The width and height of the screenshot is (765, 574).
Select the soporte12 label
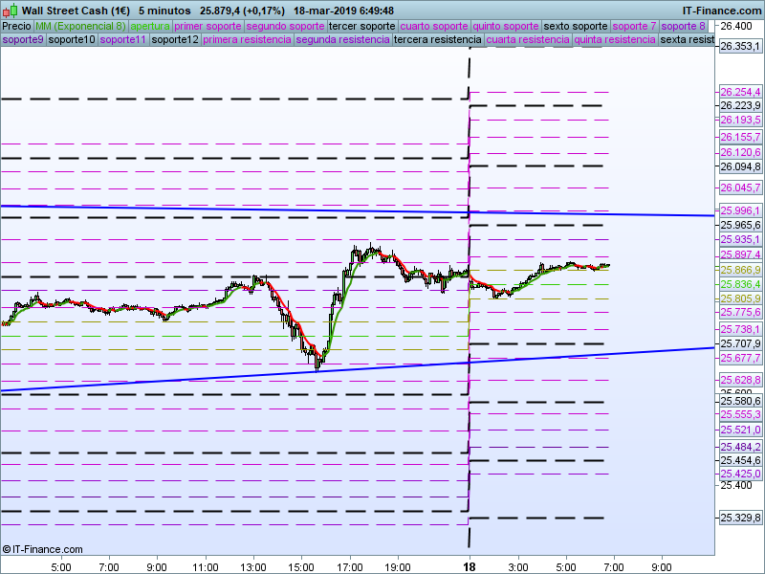pos(175,39)
